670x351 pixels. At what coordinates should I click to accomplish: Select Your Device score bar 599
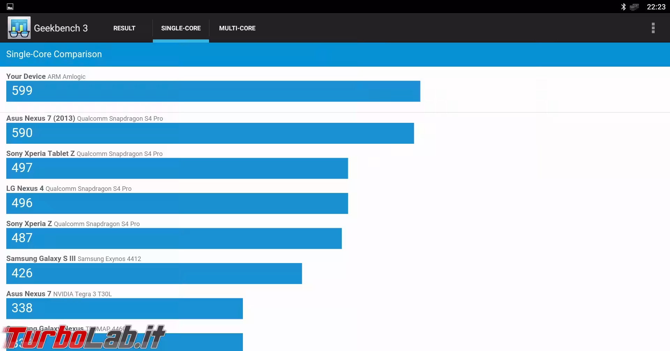point(213,91)
